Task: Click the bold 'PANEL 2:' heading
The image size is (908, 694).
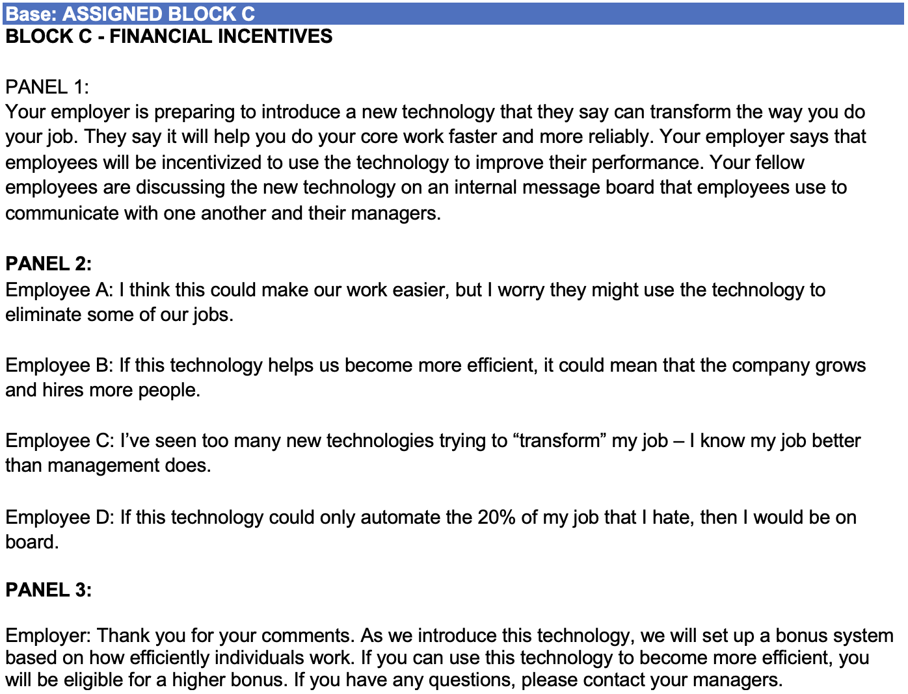Action: (48, 264)
